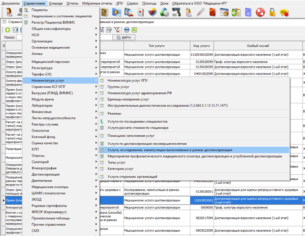Select Группы услуг in the submenu

[x=194, y=87]
